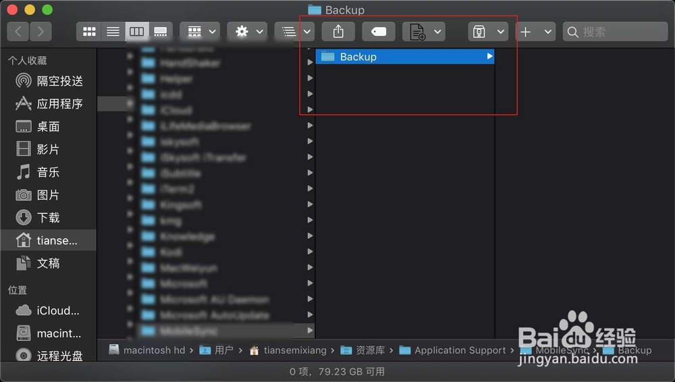Image resolution: width=675 pixels, height=382 pixels.
Task: Click the 位置 sidebar section header
Action: (x=18, y=290)
